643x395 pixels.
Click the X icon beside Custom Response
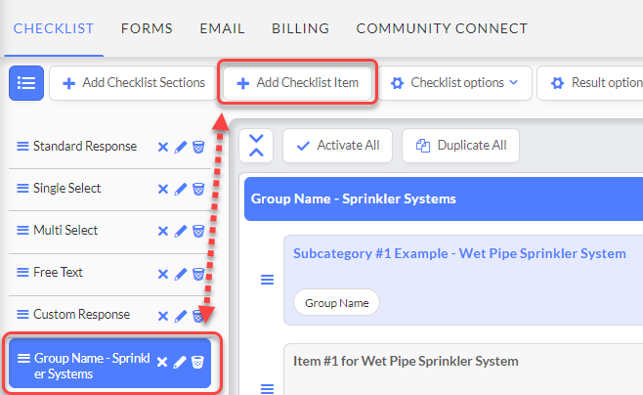click(163, 316)
